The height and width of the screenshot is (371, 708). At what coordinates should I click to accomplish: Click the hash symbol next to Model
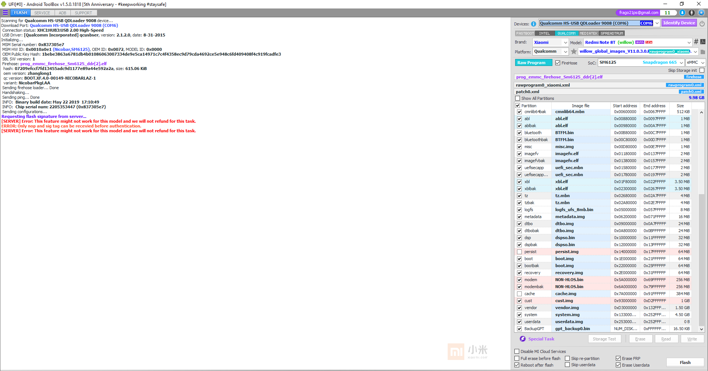click(696, 42)
